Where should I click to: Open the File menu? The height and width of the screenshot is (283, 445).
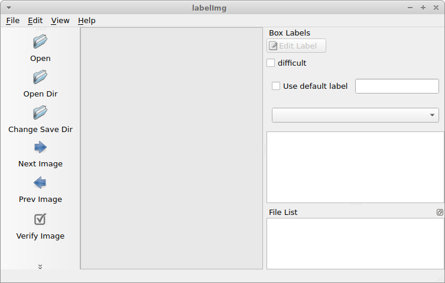[13, 21]
